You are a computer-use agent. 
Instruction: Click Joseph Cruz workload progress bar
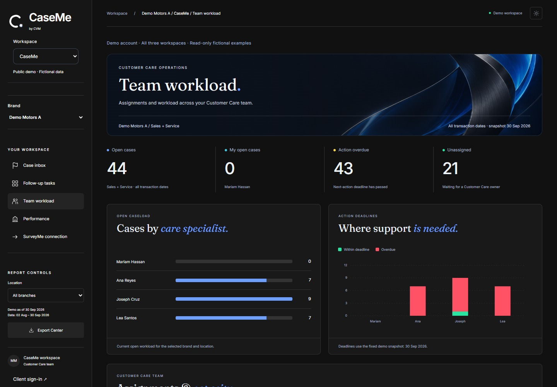[234, 299]
